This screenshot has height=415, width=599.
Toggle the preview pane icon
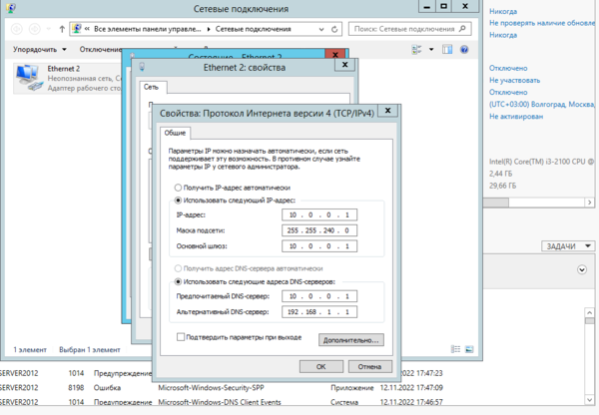[x=447, y=49]
